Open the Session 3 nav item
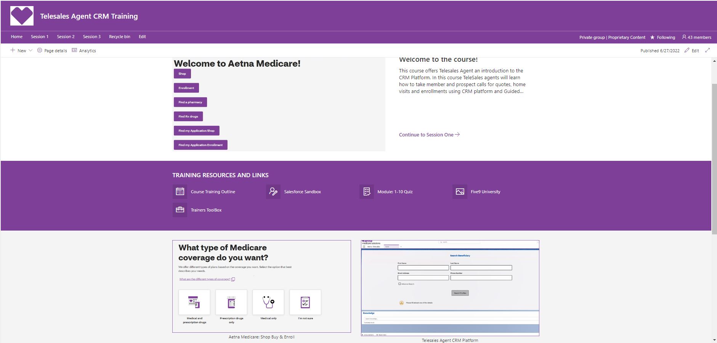Screen dimensions: 717x343 [92, 37]
